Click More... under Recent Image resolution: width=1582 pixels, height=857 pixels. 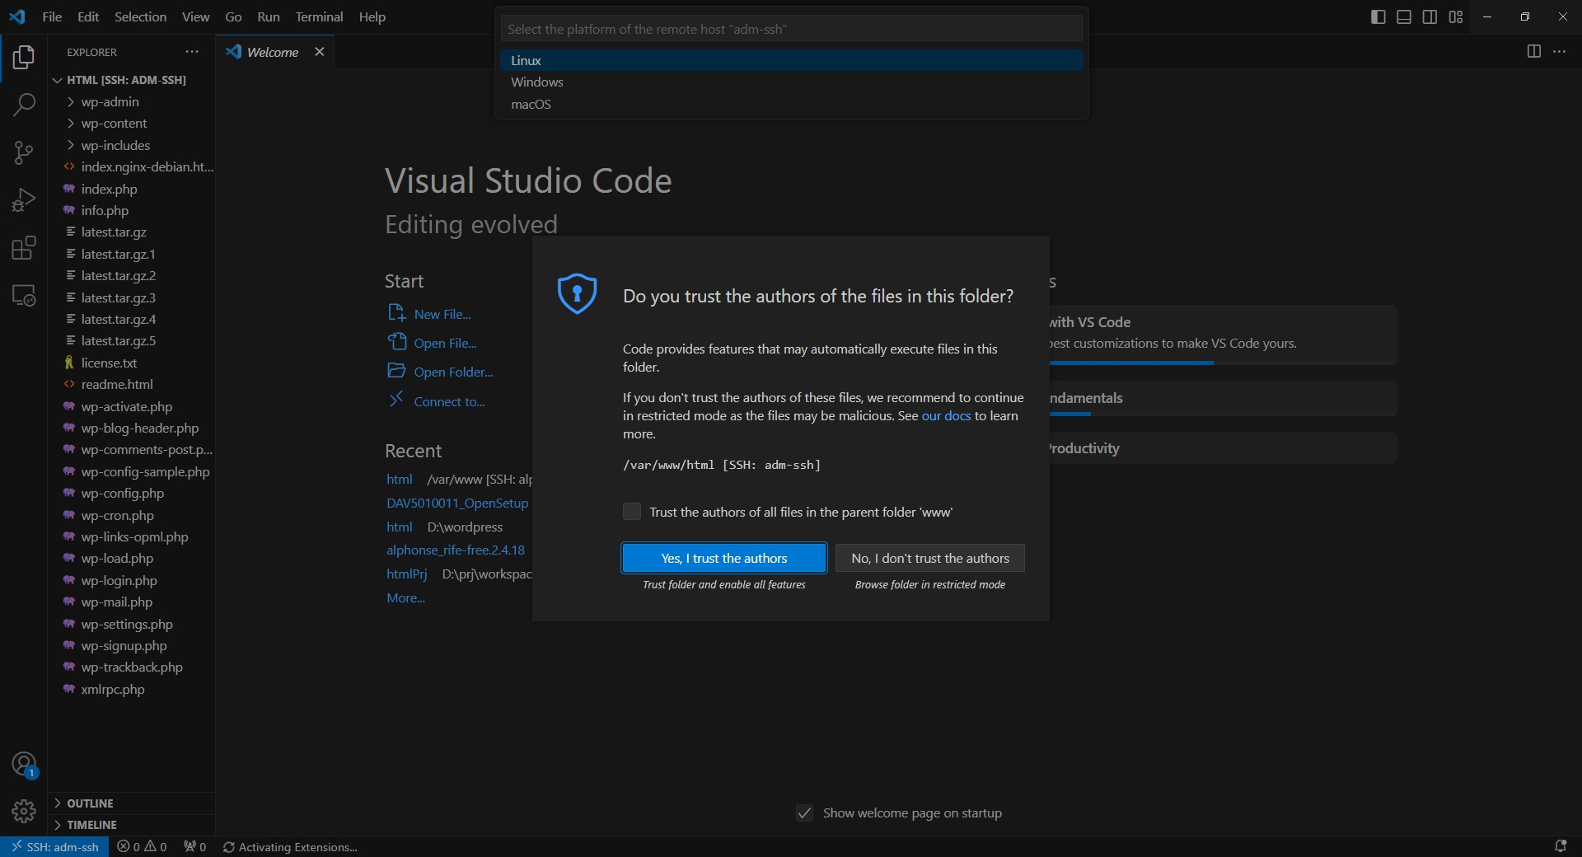point(406,598)
